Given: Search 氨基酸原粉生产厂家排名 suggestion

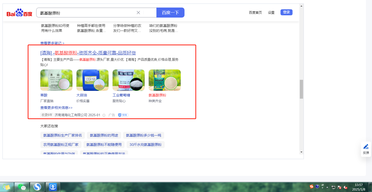Looking at the screenshot, I should [x=63, y=135].
